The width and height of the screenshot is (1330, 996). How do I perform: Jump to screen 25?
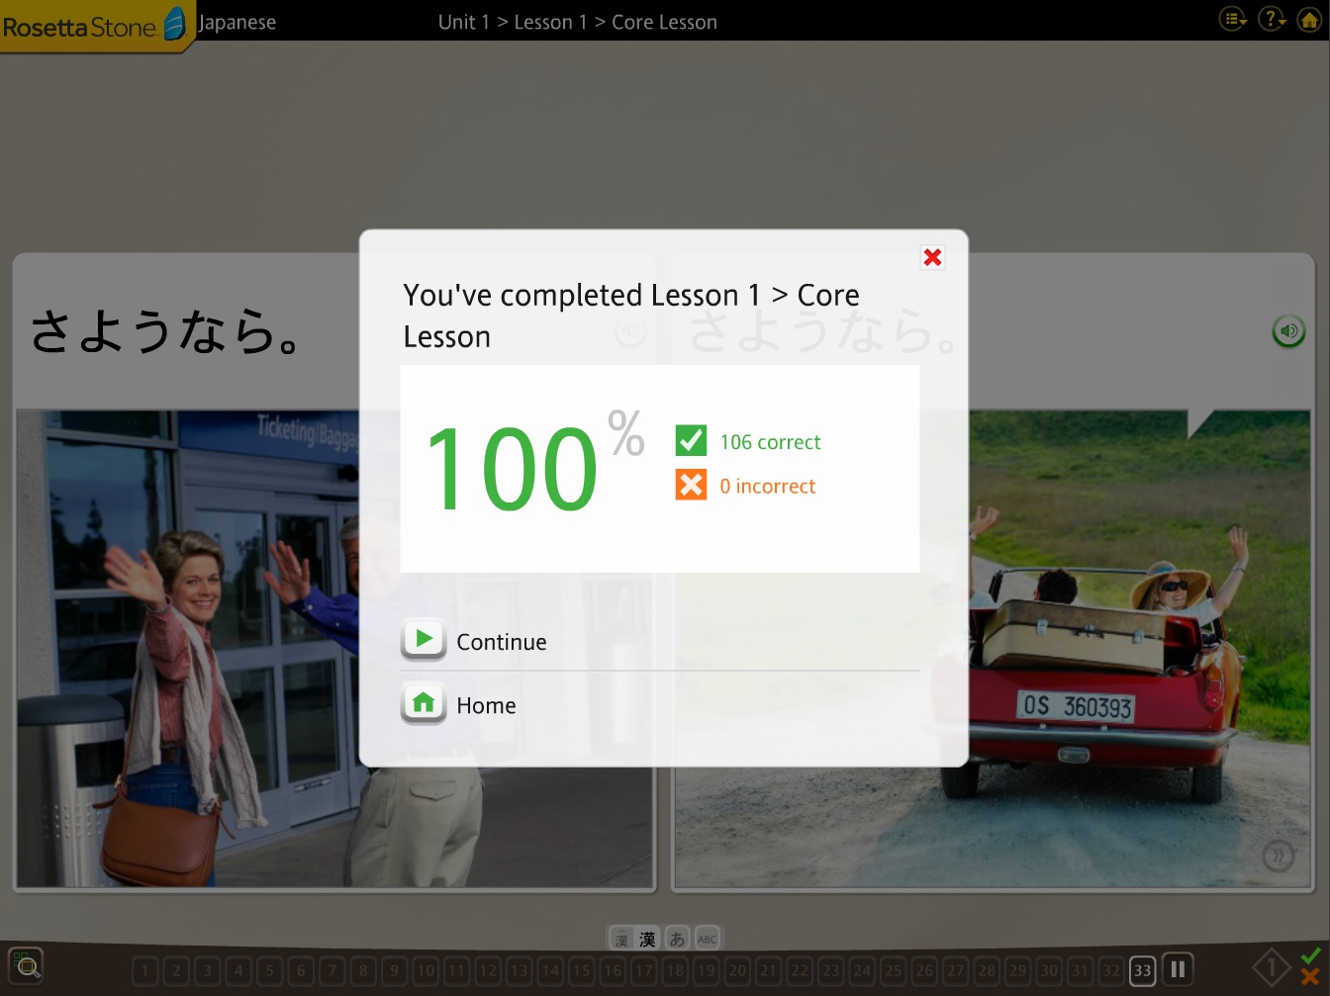(893, 970)
